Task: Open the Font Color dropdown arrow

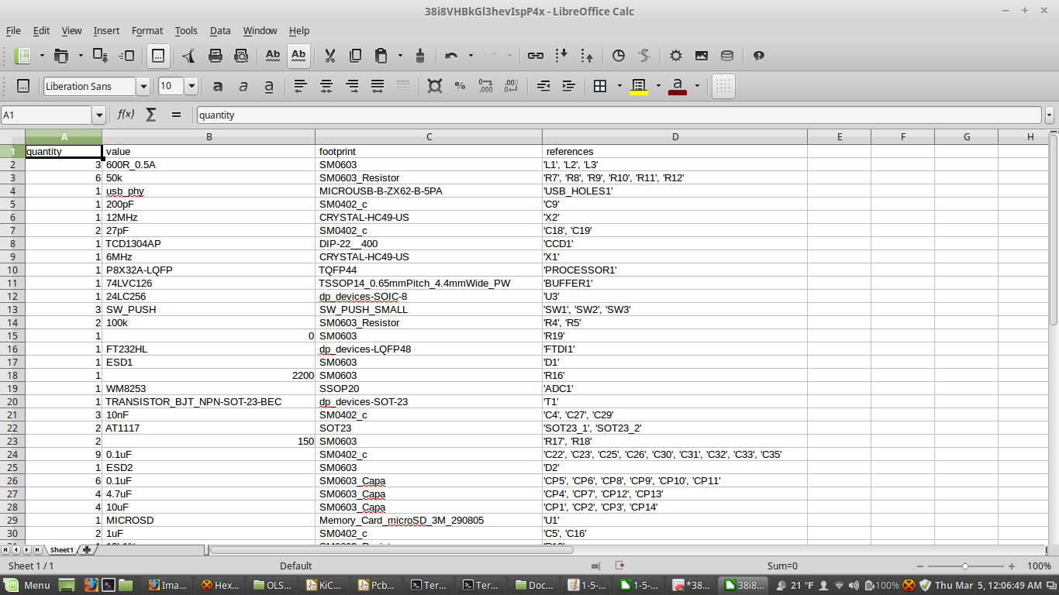Action: [x=697, y=86]
